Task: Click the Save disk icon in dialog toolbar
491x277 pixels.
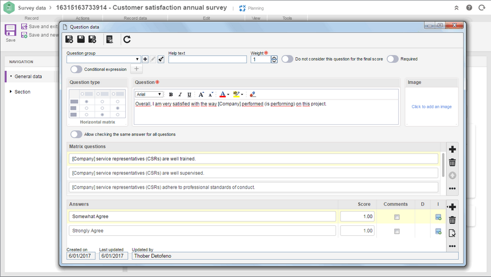Action: pyautogui.click(x=81, y=39)
